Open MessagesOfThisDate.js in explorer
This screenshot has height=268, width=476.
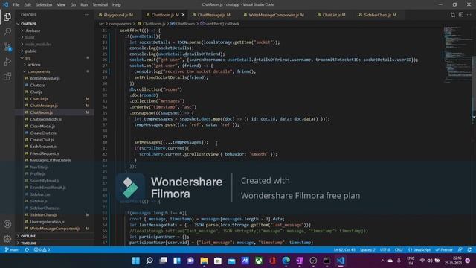tap(51, 160)
